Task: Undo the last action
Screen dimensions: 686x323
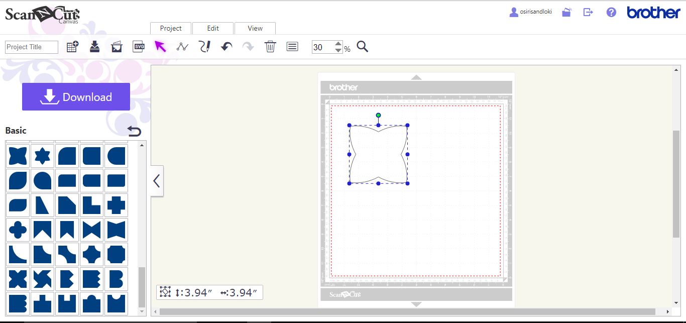Action: (x=226, y=46)
